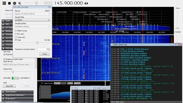Click the red VFO marker on the spectrum
183x103 pixels.
143,21
